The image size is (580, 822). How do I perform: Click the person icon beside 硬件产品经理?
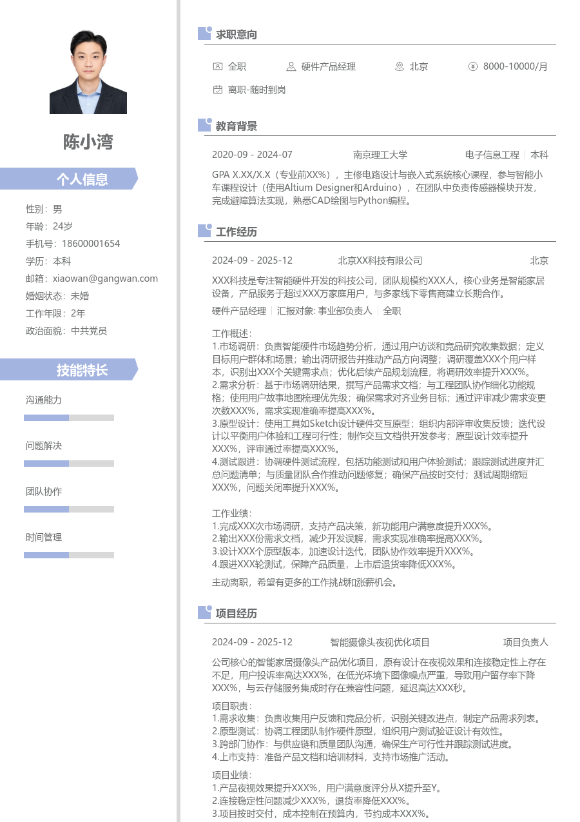pos(292,66)
